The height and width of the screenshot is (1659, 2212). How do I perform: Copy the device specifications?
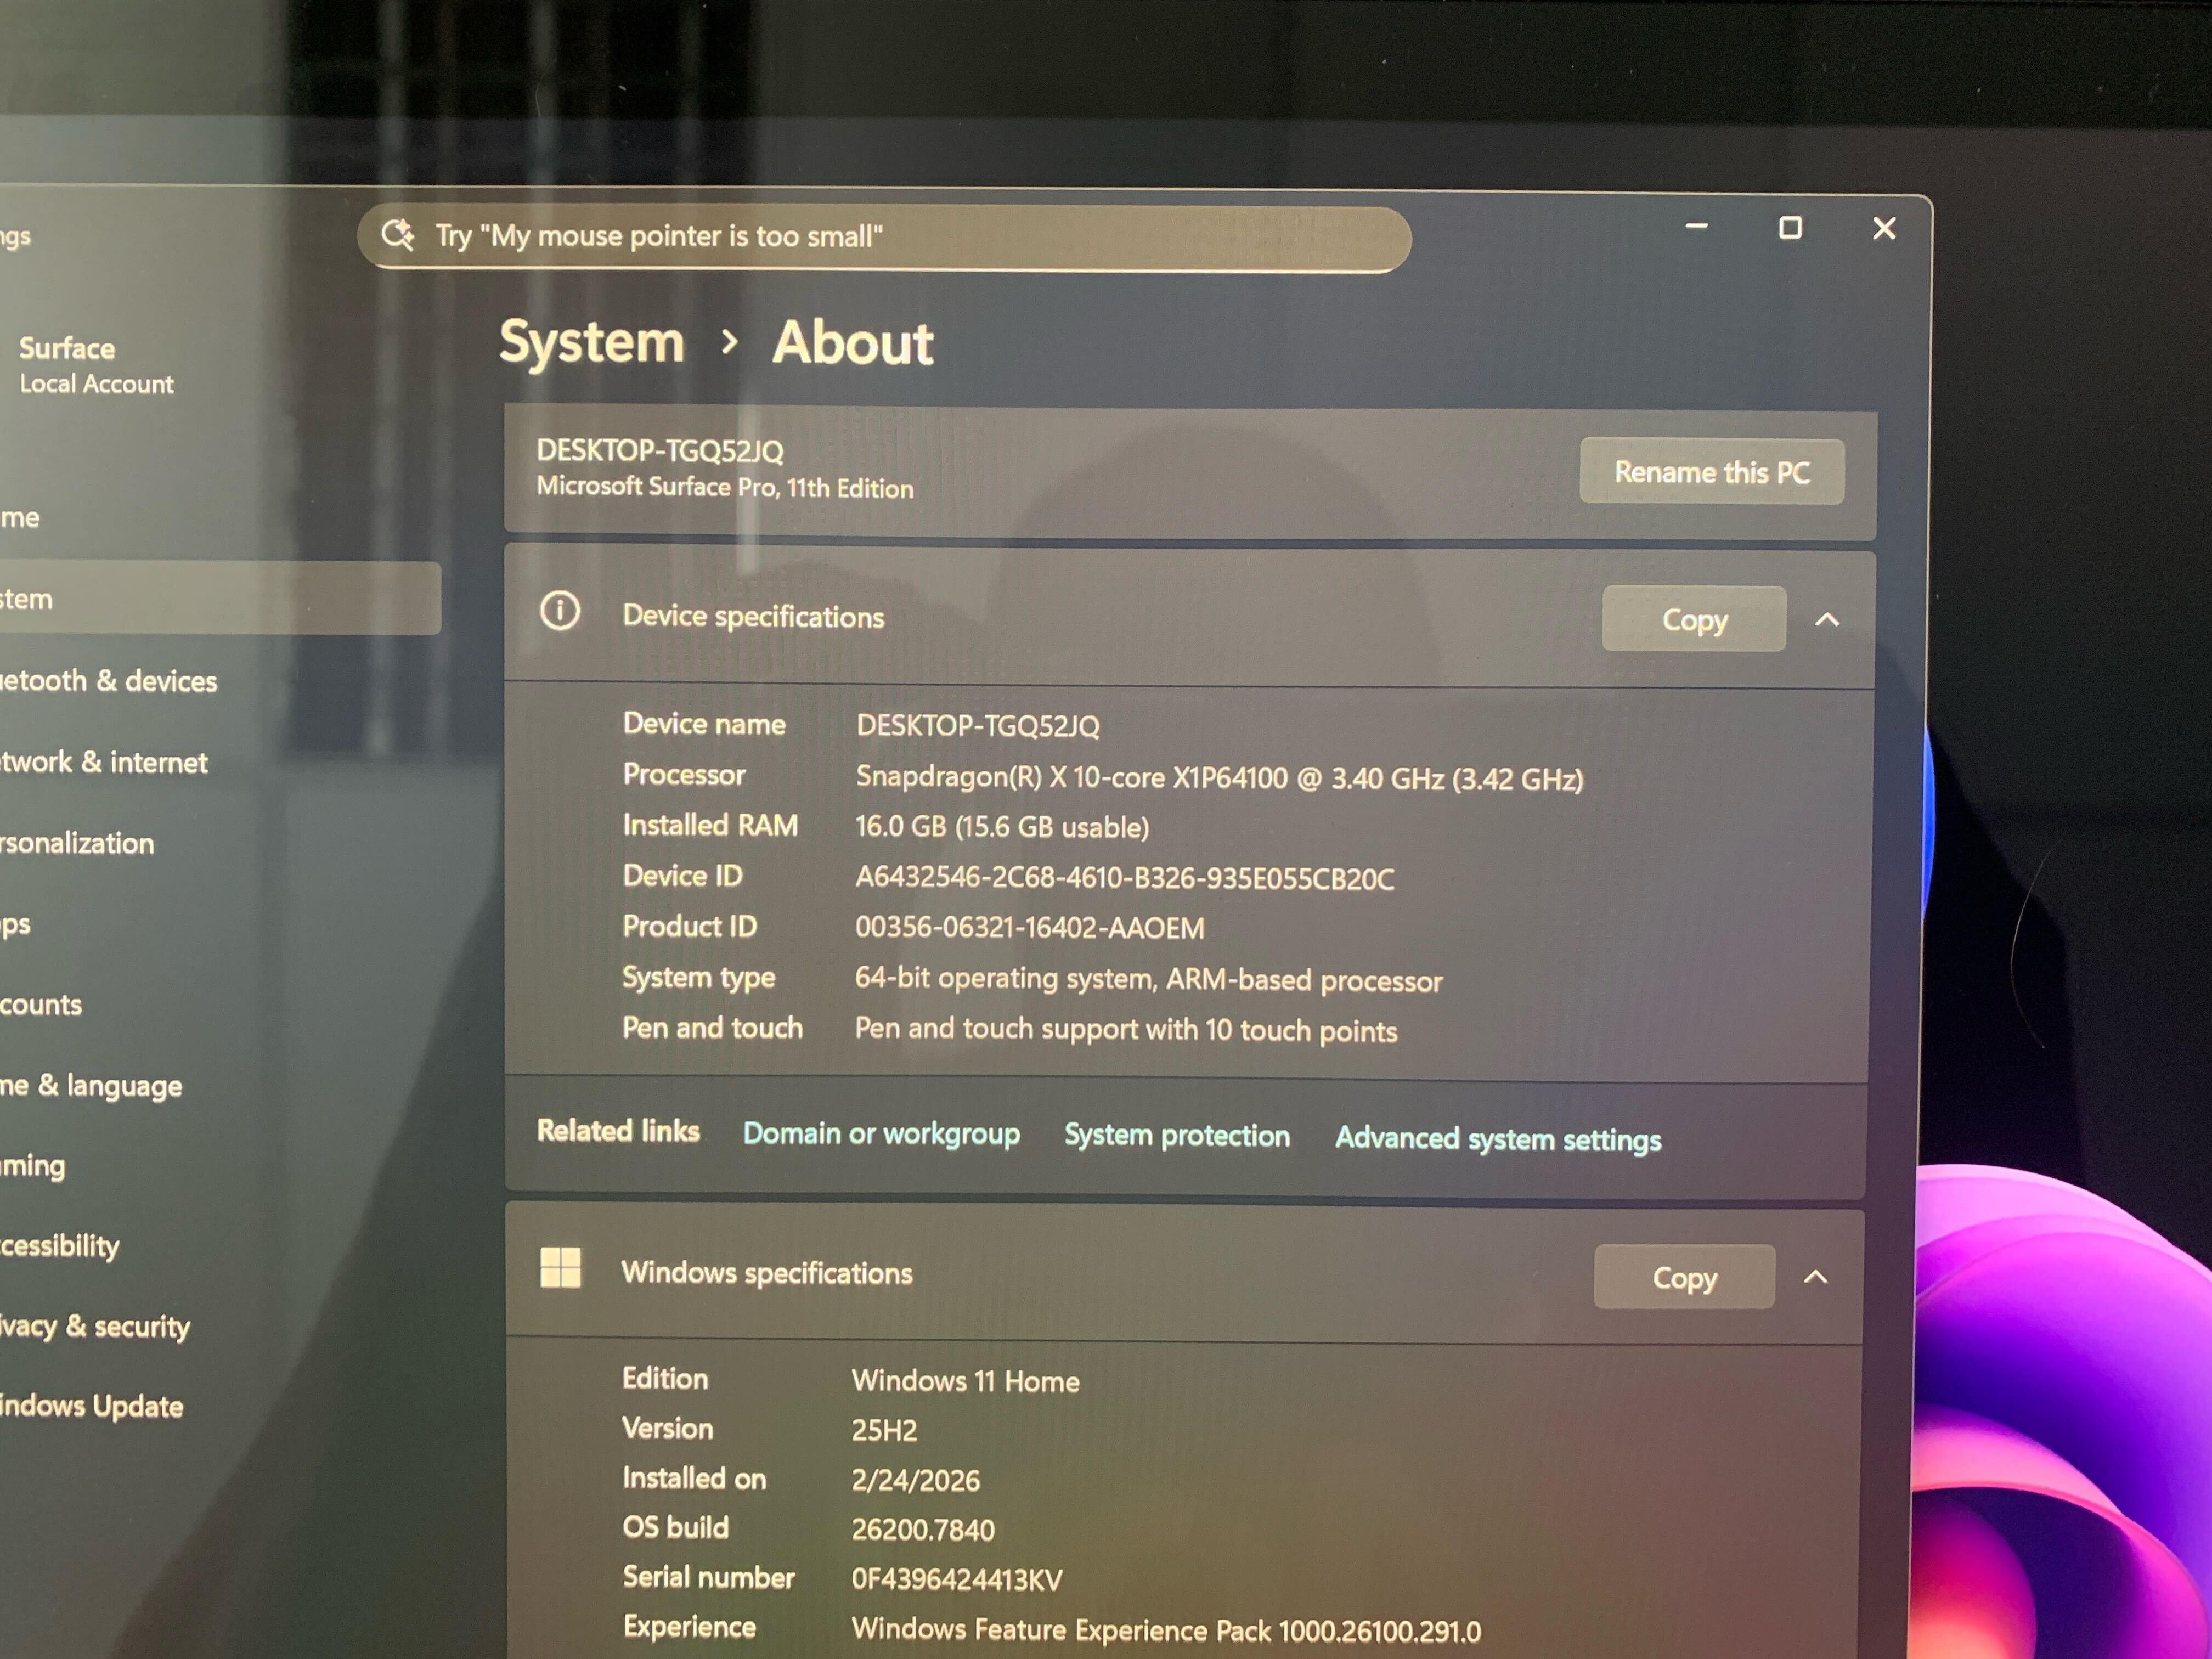point(1693,620)
